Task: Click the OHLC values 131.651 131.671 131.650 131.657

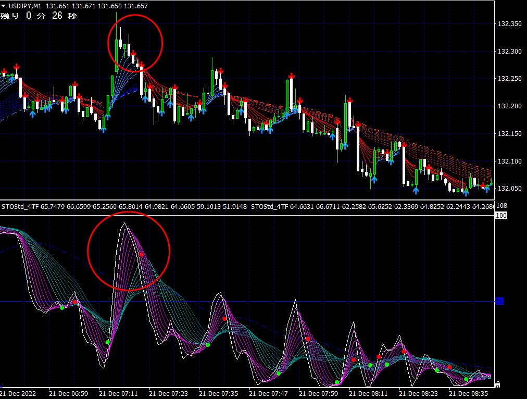Action: (97, 6)
